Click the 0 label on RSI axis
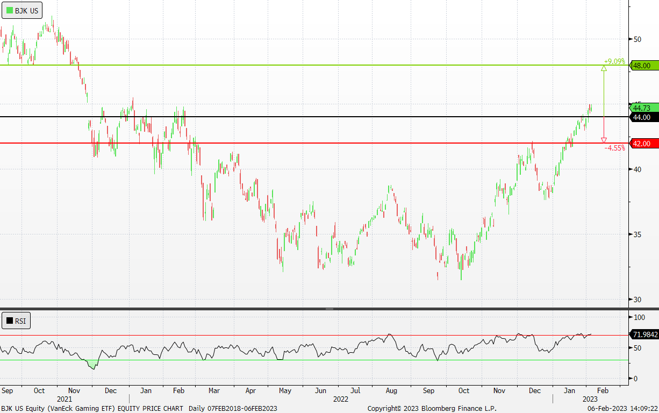Image resolution: width=659 pixels, height=413 pixels. [x=635, y=379]
